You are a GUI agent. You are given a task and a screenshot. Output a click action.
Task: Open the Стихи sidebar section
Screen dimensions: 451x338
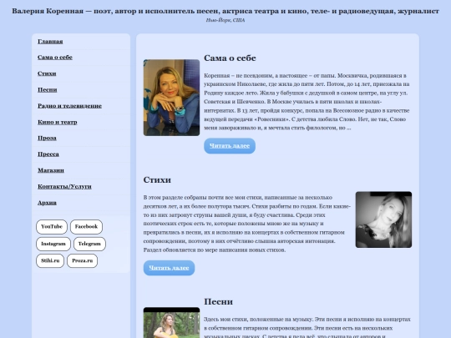47,73
